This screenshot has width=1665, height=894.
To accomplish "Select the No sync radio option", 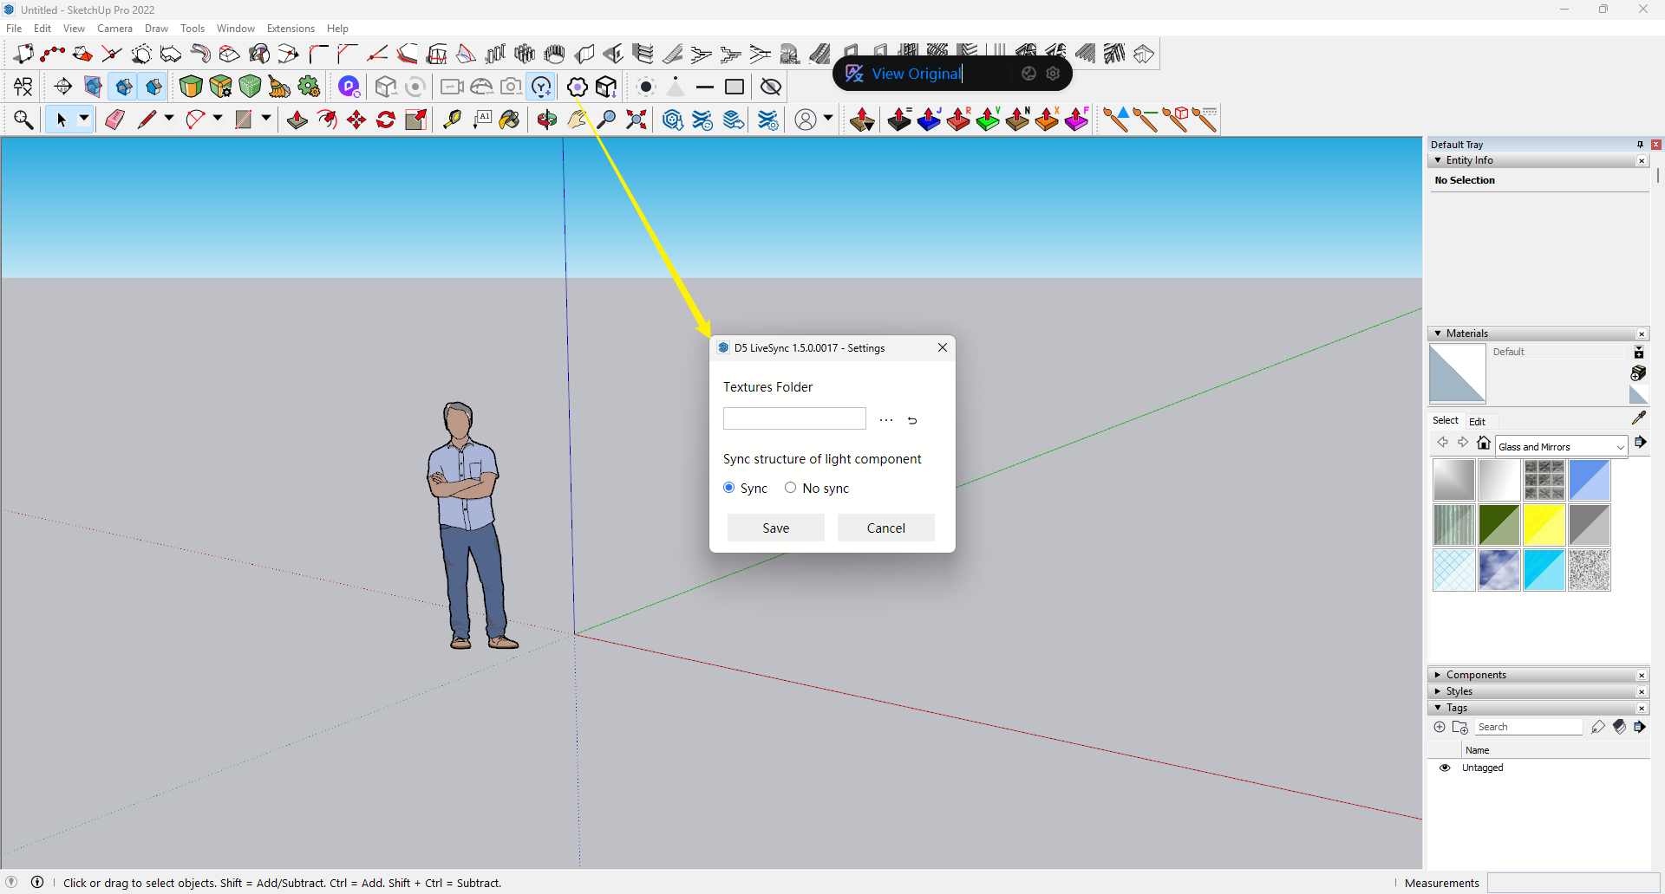I will (x=790, y=488).
